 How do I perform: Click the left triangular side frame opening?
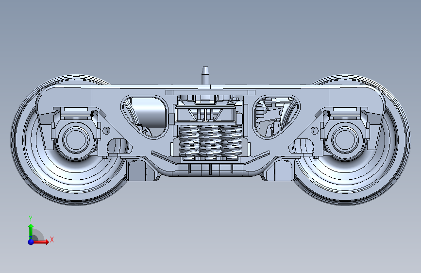pos(144,117)
